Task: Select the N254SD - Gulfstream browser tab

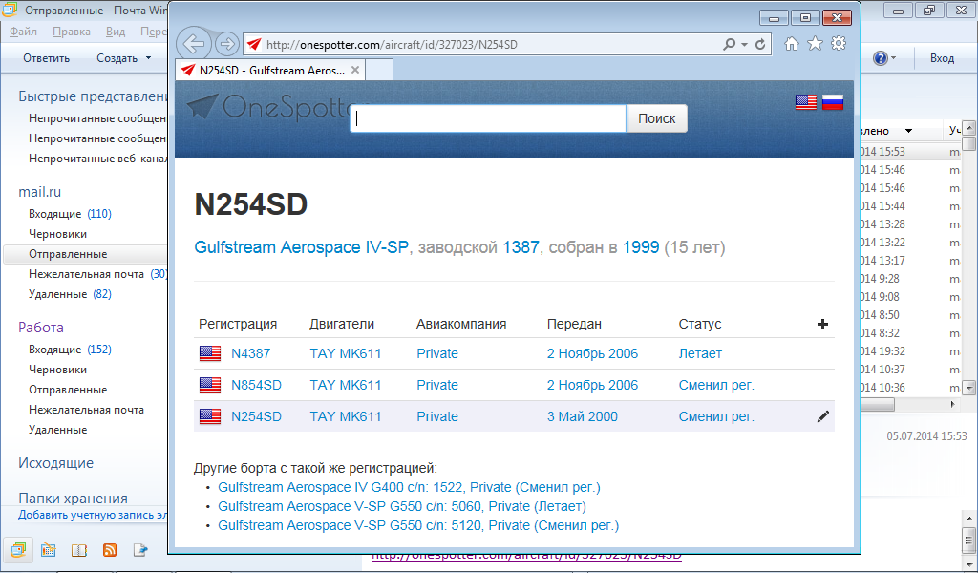Action: coord(269,71)
